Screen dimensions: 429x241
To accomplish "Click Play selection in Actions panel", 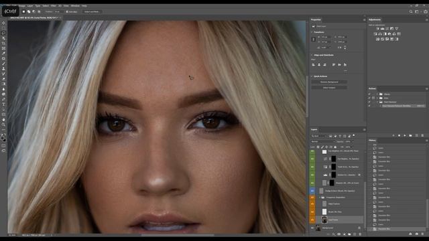I will click(x=405, y=135).
